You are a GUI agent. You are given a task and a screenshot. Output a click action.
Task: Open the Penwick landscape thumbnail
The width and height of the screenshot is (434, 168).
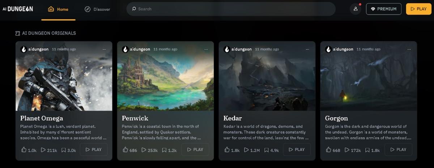165,83
